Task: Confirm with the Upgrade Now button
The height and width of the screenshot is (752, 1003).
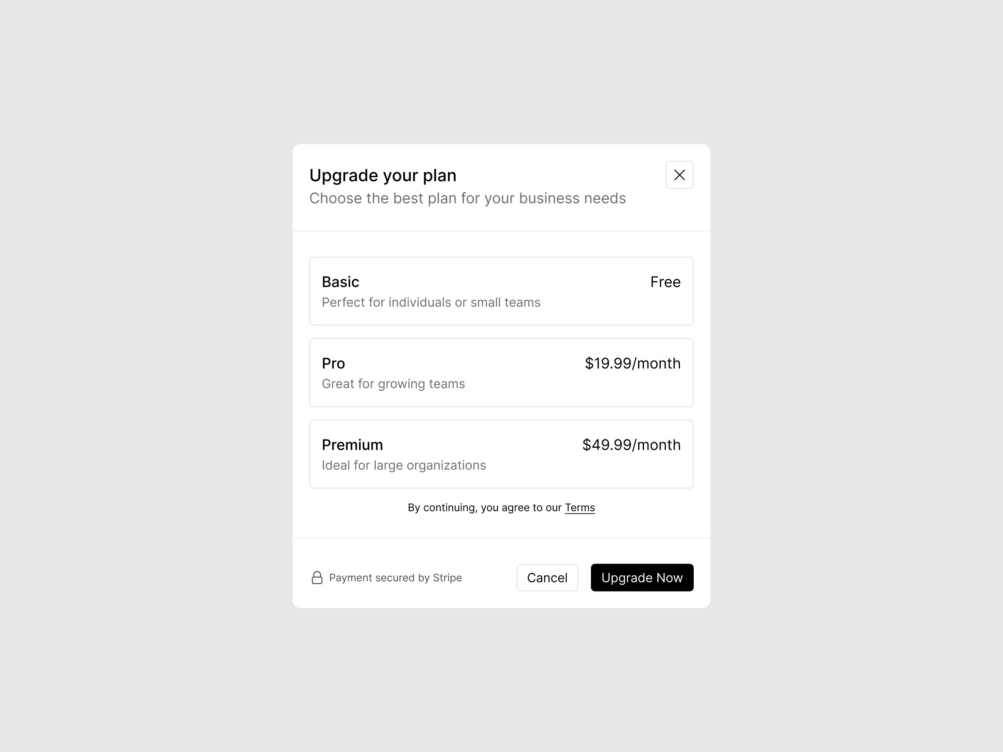Action: pyautogui.click(x=642, y=577)
